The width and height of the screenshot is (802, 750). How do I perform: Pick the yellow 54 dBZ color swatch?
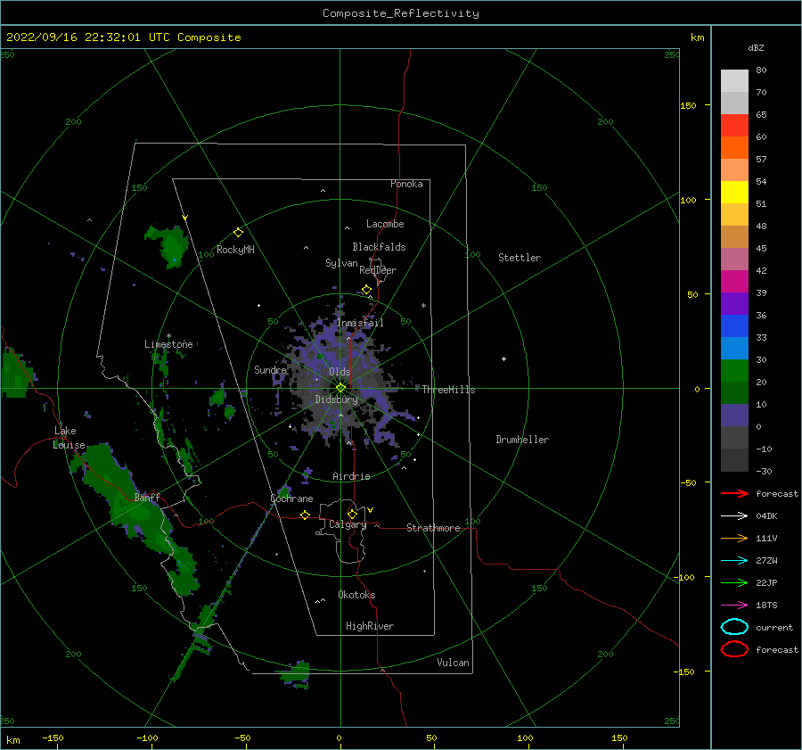(x=734, y=192)
